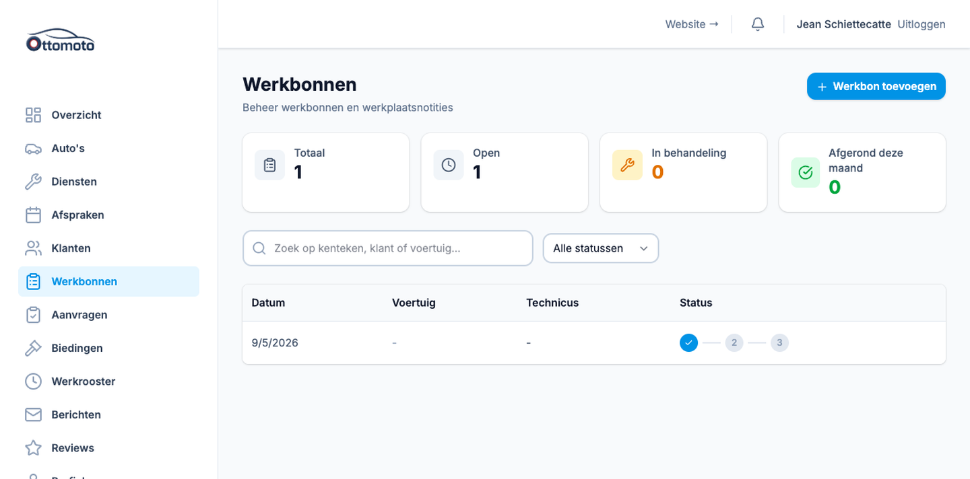Click the Werkbonnen clipboard icon in sidebar
The image size is (970, 479).
tap(33, 282)
